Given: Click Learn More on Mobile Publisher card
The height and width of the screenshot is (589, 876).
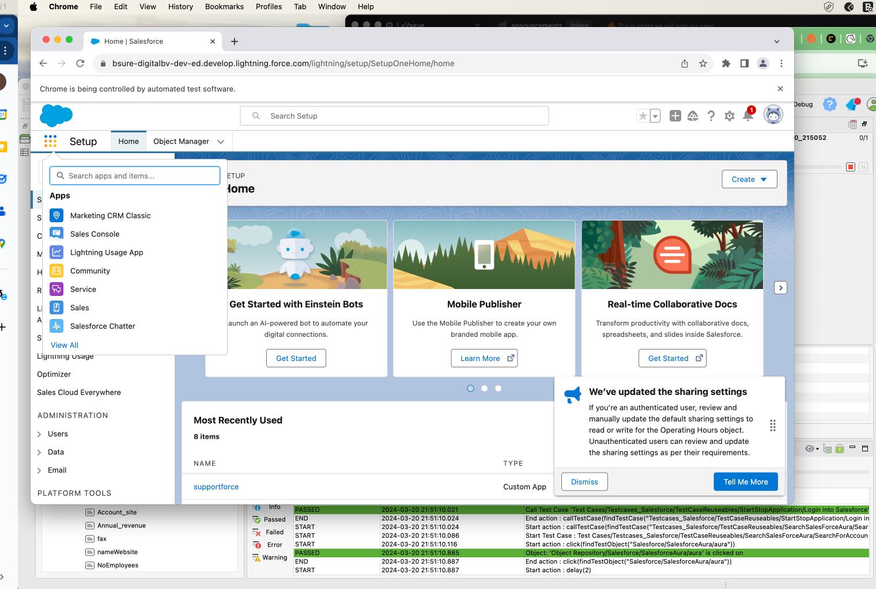Looking at the screenshot, I should 484,358.
